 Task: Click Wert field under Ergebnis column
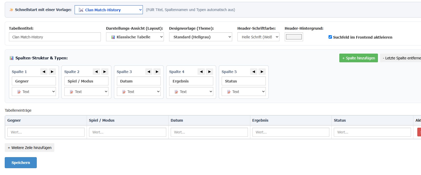291,132
